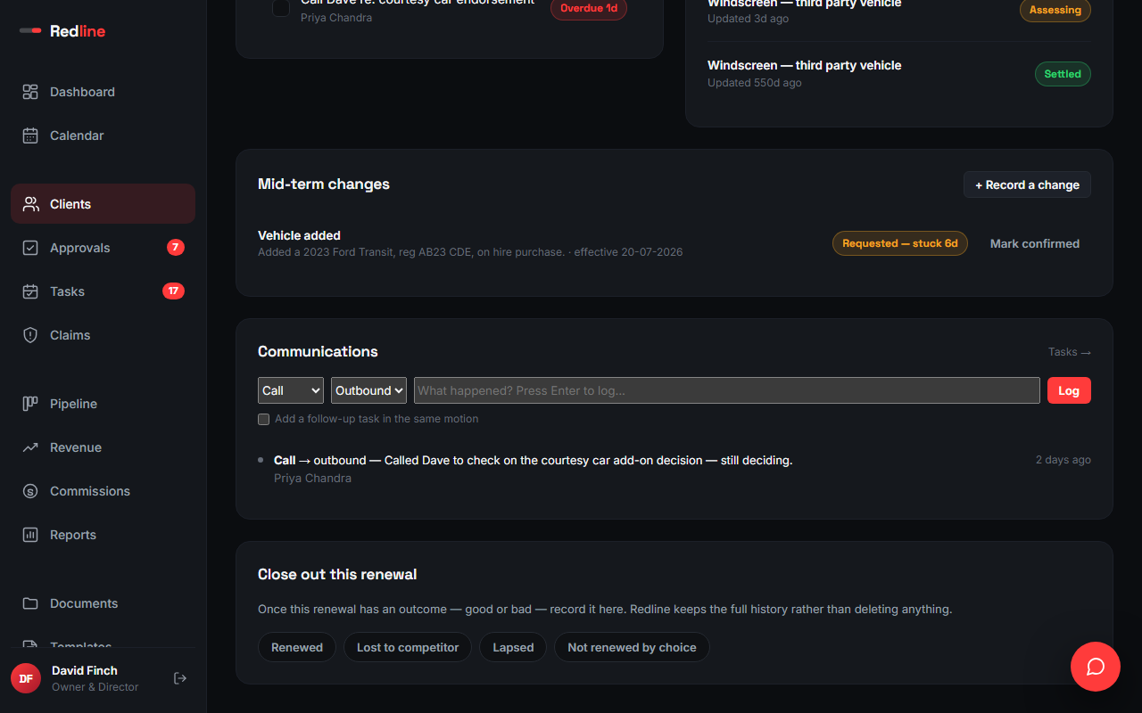
Task: Click the Settled status badge
Action: click(1063, 74)
